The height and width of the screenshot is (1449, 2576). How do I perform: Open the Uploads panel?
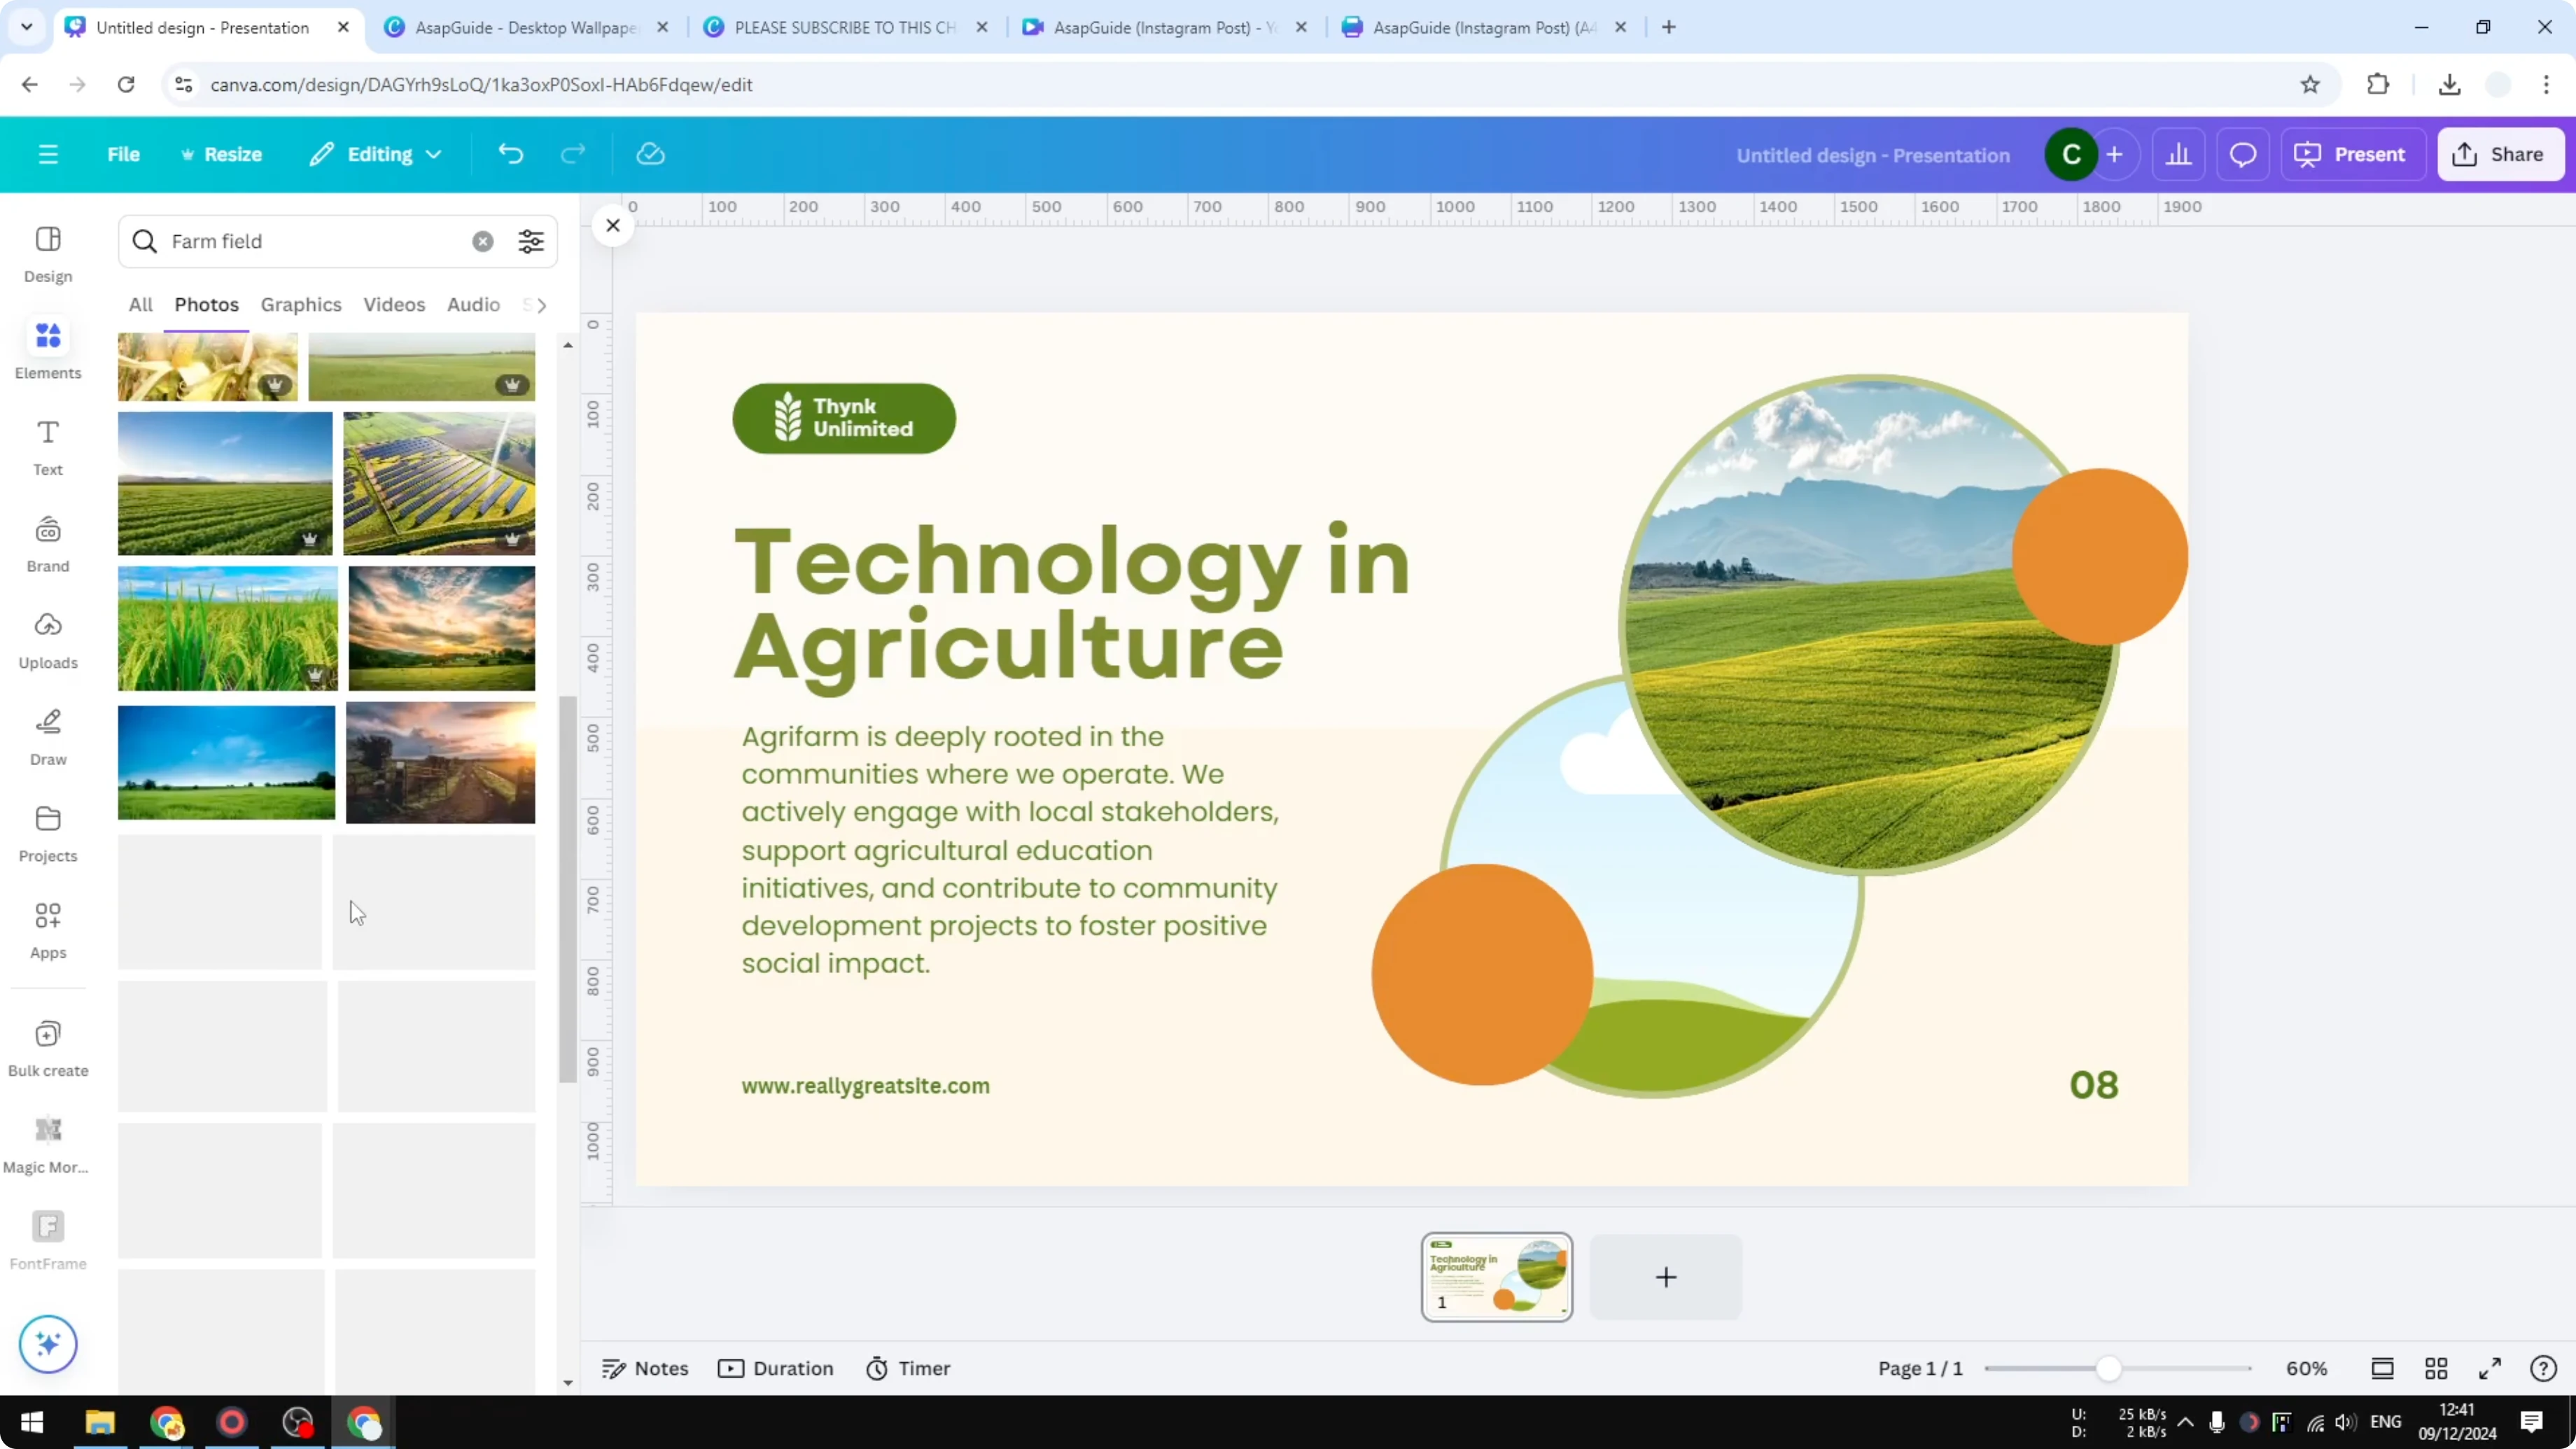pyautogui.click(x=47, y=640)
